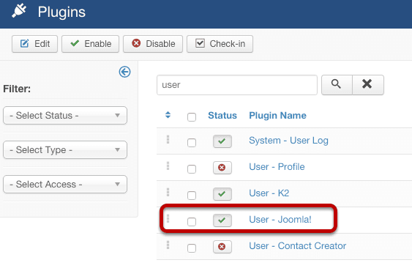Viewport: 412px width, 271px height.
Task: Open the Select Type dropdown
Action: (65, 149)
